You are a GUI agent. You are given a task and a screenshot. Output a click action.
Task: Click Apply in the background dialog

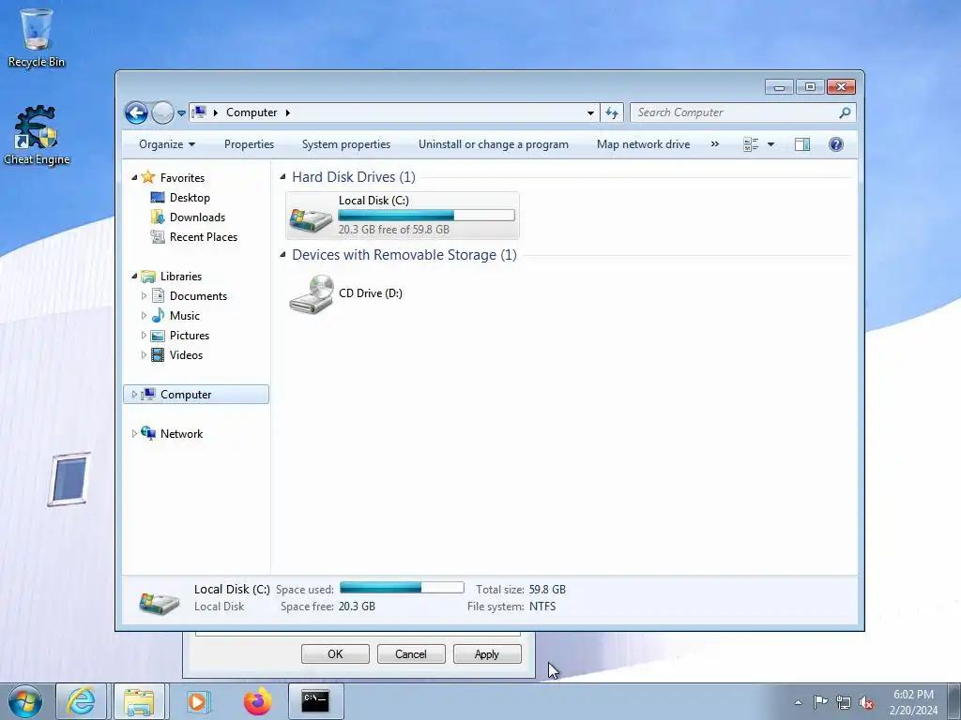click(x=487, y=653)
